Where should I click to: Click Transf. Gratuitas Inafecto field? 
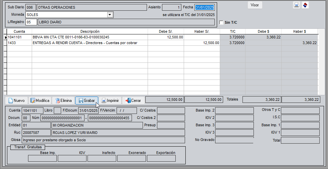102,158
